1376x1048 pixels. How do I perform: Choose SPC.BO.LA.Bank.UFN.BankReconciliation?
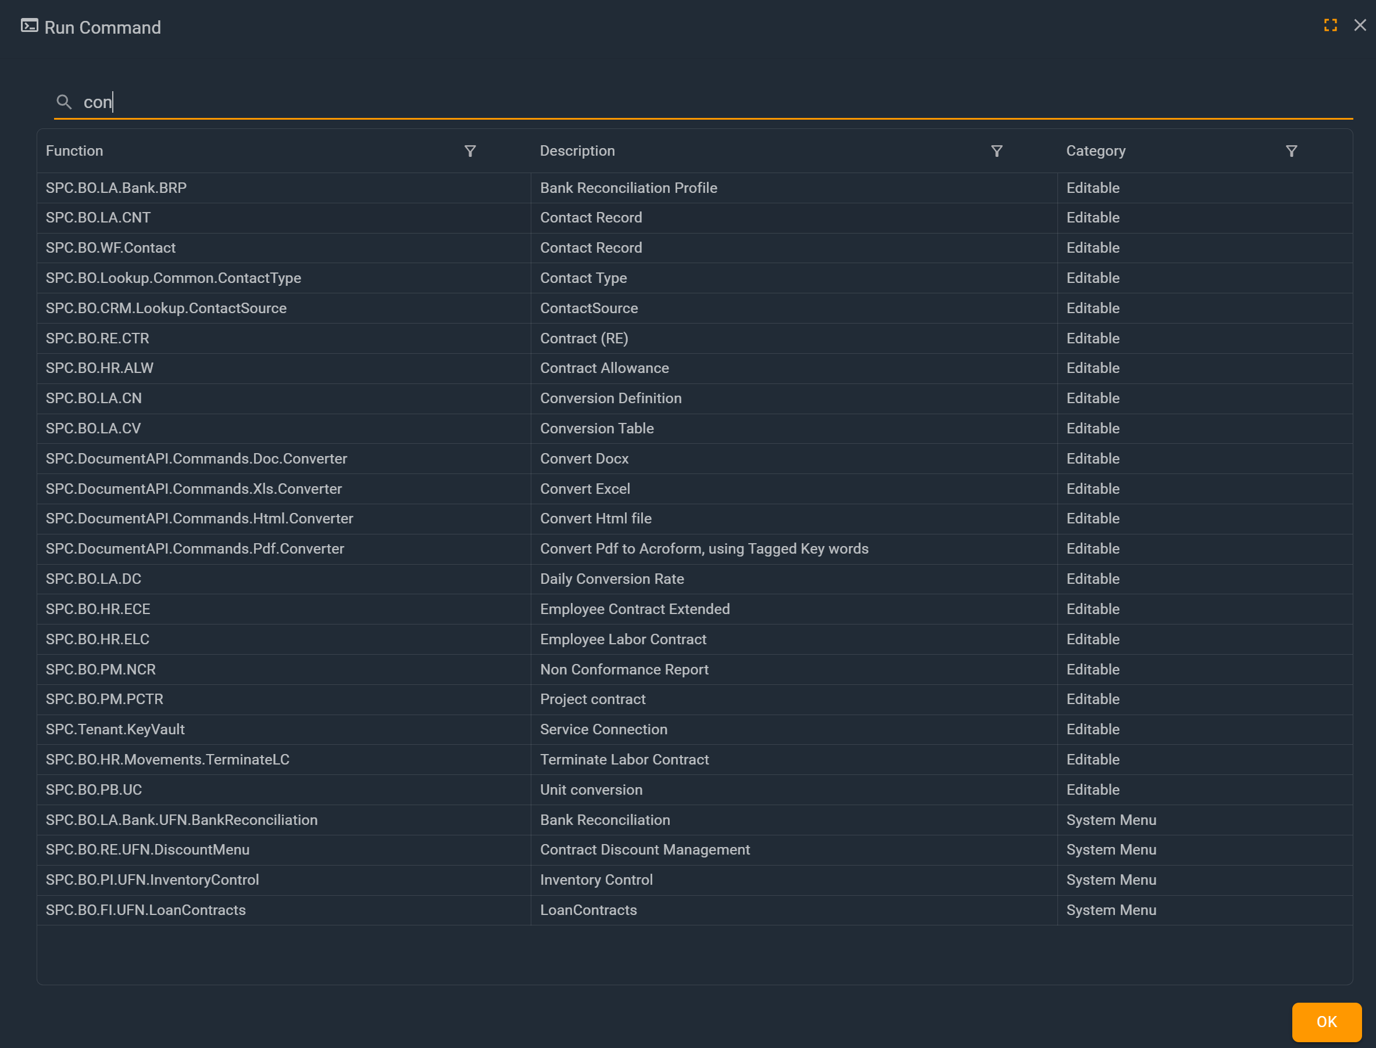coord(182,820)
